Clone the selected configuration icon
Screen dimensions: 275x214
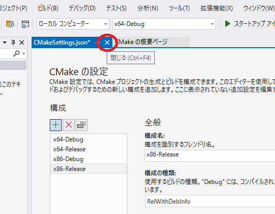81,125
